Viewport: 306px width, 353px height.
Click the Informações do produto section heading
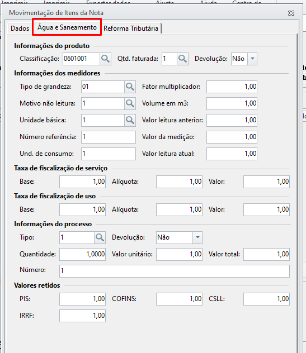[52, 46]
